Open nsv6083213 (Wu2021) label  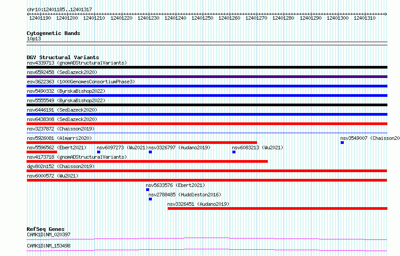pyautogui.click(x=258, y=148)
